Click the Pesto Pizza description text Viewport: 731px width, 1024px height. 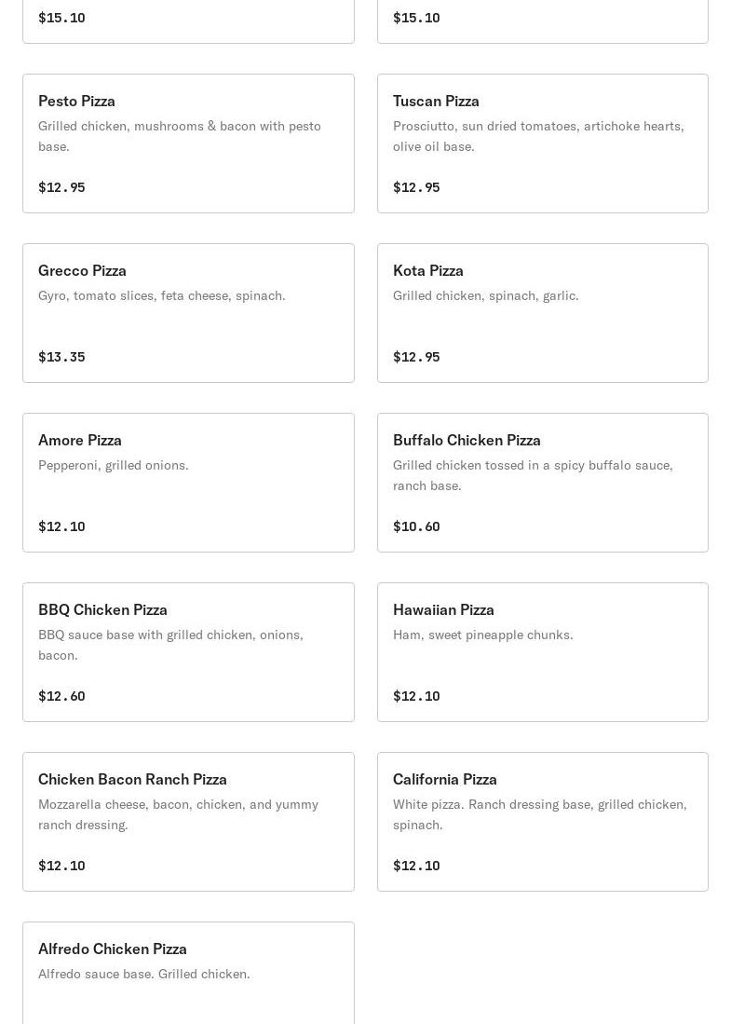coord(180,136)
